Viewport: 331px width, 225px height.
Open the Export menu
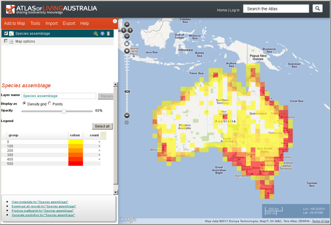(x=69, y=24)
